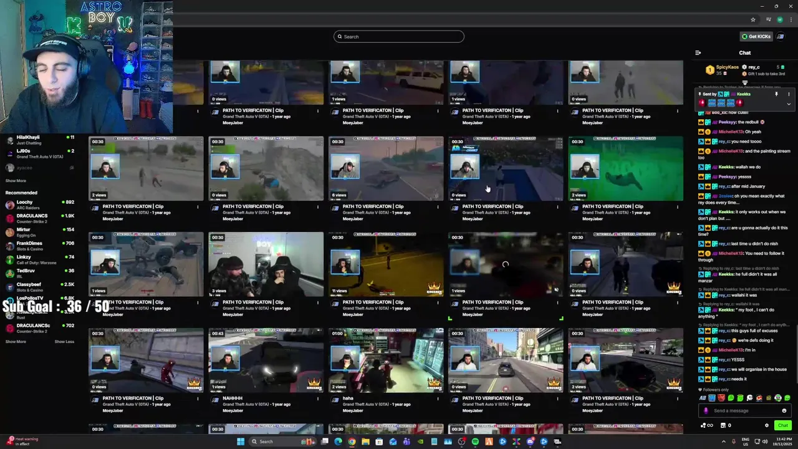Viewport: 798px width, 449px height.
Task: Open File Explorer from the taskbar
Action: coord(365,442)
